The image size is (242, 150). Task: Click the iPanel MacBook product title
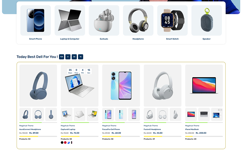click(192, 129)
